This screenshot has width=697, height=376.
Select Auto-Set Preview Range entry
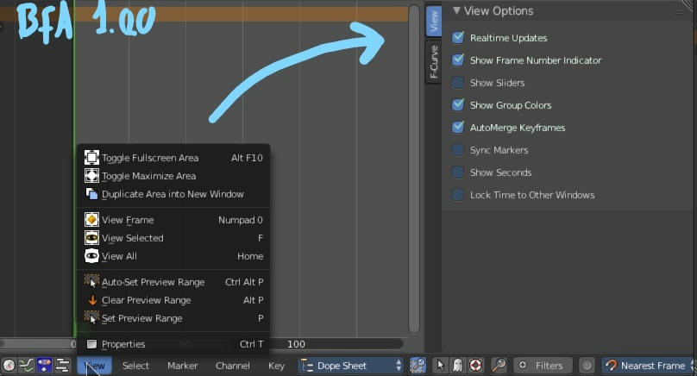[173, 282]
